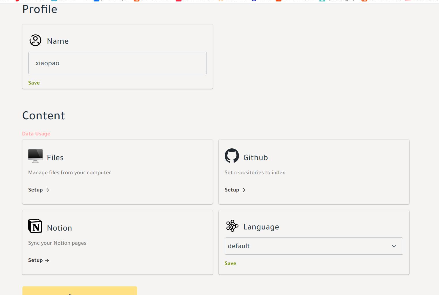Click the arrow icon next to Notion Setup
439x295 pixels.
(x=47, y=260)
